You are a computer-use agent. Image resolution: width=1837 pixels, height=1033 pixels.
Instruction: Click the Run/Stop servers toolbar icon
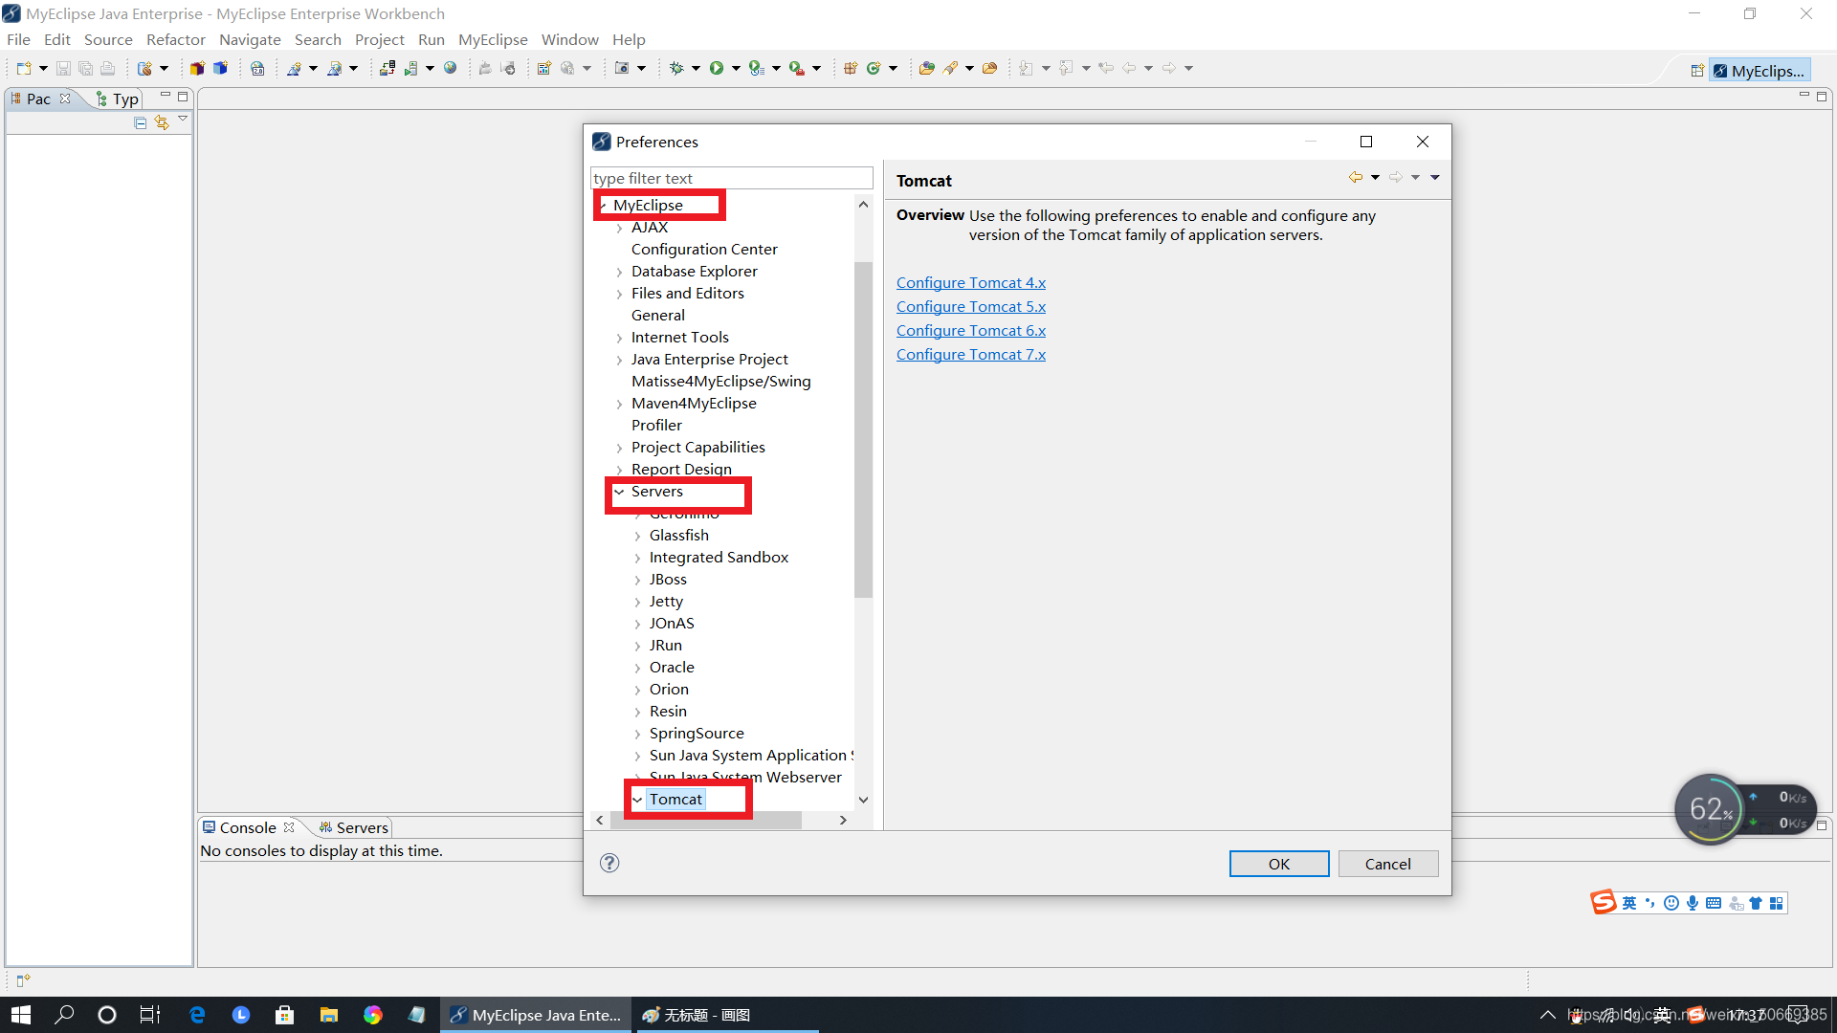point(410,68)
